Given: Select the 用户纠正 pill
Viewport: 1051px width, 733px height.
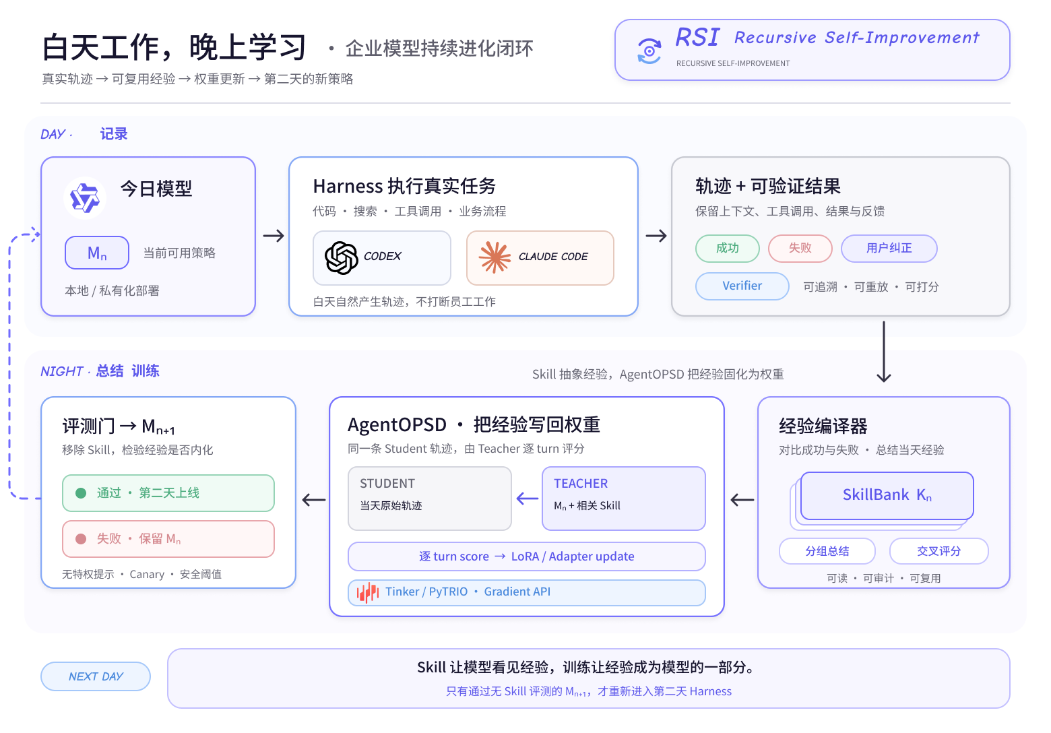Looking at the screenshot, I should 889,249.
